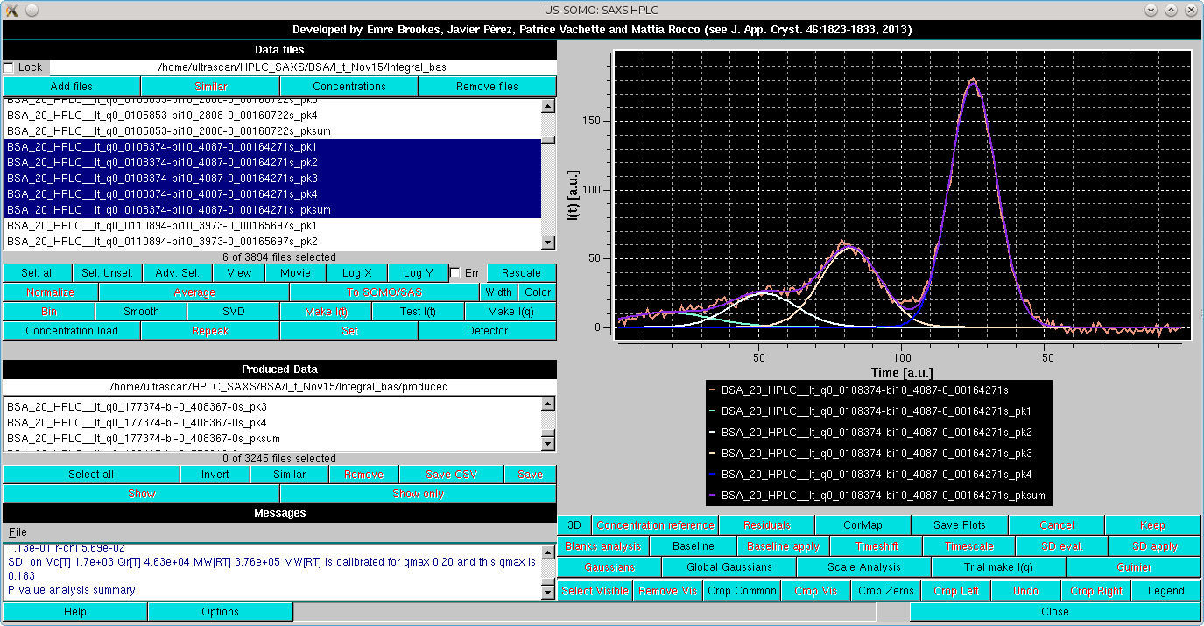Click Save Plots button
The image size is (1204, 626).
point(960,525)
